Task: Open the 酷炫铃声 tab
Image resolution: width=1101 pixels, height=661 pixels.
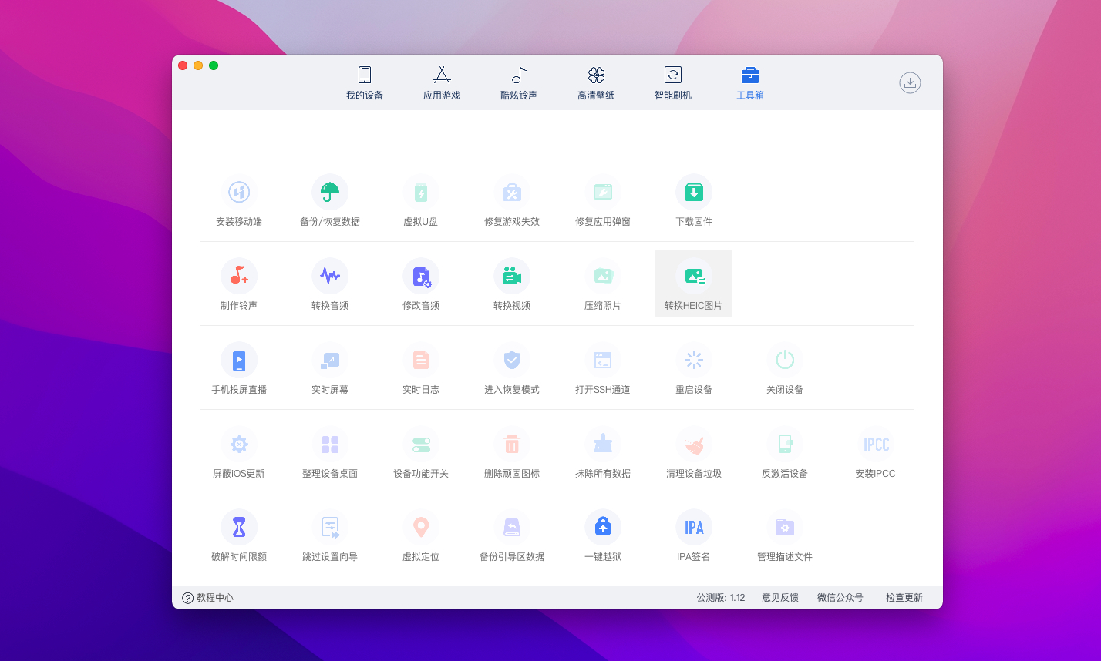Action: point(519,83)
